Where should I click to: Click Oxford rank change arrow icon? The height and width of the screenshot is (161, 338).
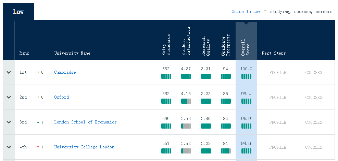pyautogui.click(x=38, y=97)
